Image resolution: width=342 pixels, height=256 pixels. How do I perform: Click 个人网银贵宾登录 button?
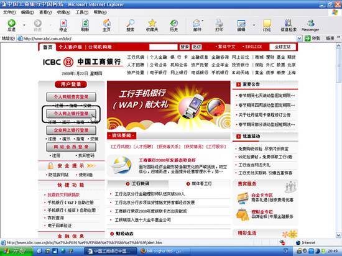71,97
